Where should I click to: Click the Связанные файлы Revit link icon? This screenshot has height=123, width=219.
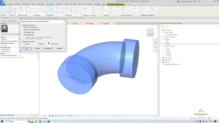click(163, 64)
